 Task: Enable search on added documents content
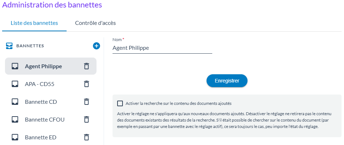tap(120, 103)
